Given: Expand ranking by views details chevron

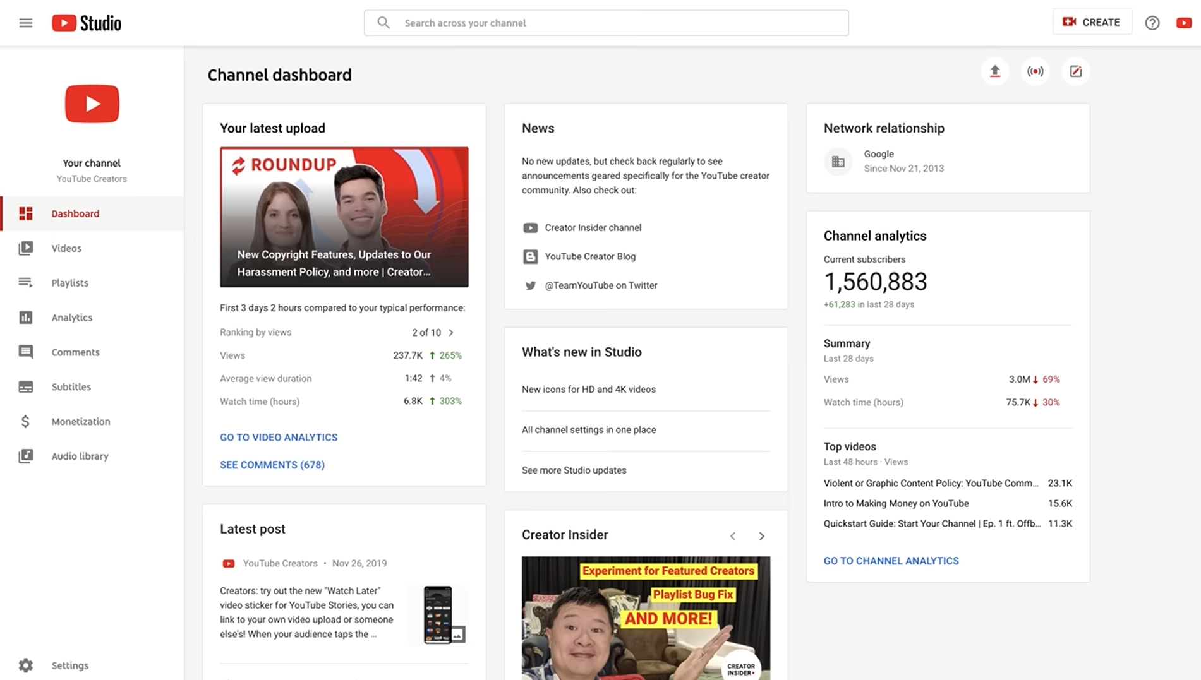Looking at the screenshot, I should [x=450, y=332].
